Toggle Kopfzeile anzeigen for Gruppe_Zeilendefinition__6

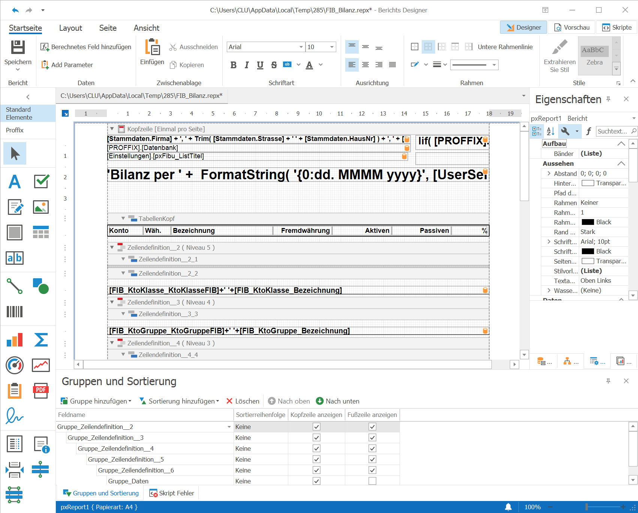[317, 470]
